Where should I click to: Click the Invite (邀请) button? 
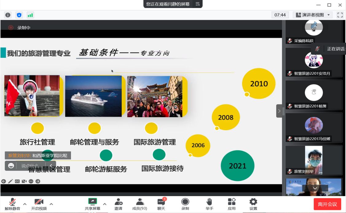point(118,204)
